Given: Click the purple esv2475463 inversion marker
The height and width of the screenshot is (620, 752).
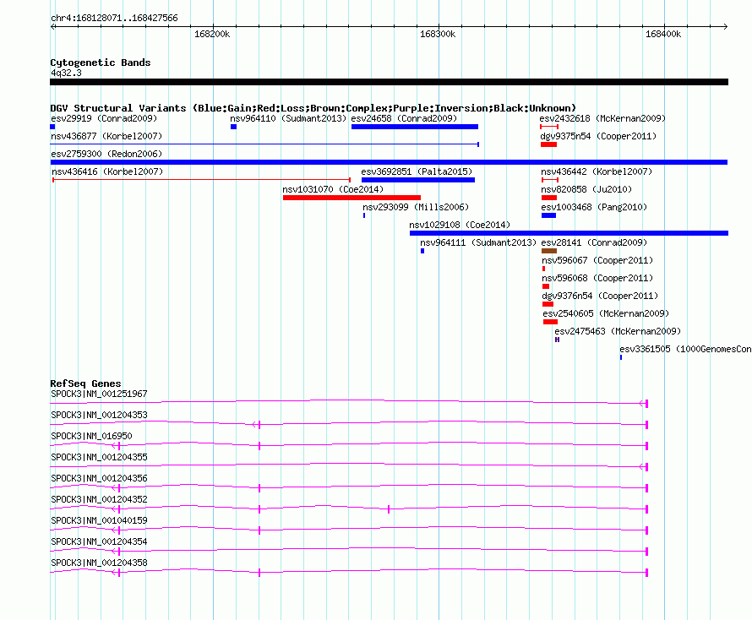Looking at the screenshot, I should 557,340.
